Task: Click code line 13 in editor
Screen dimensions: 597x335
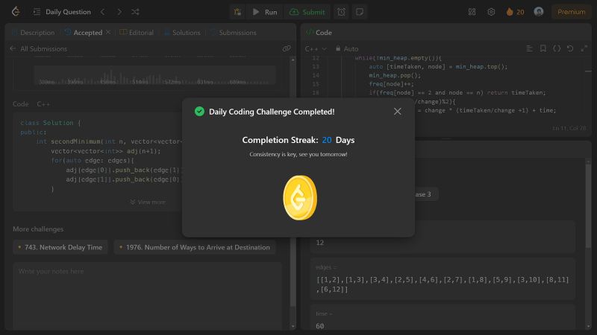Action: click(438, 66)
